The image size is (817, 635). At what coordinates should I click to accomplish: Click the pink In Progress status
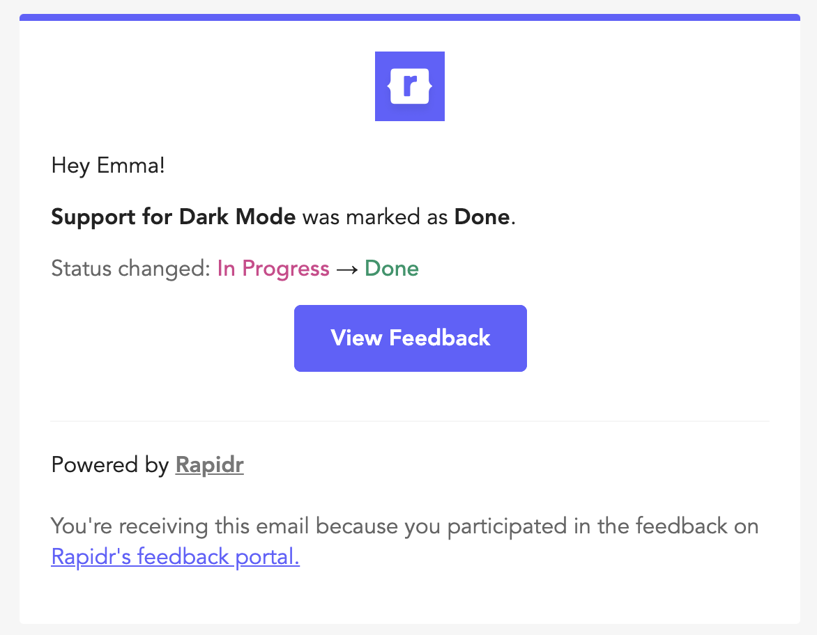[x=273, y=269]
